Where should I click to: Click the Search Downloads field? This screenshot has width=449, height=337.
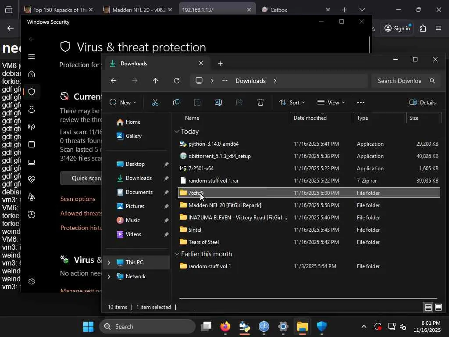tap(406, 81)
